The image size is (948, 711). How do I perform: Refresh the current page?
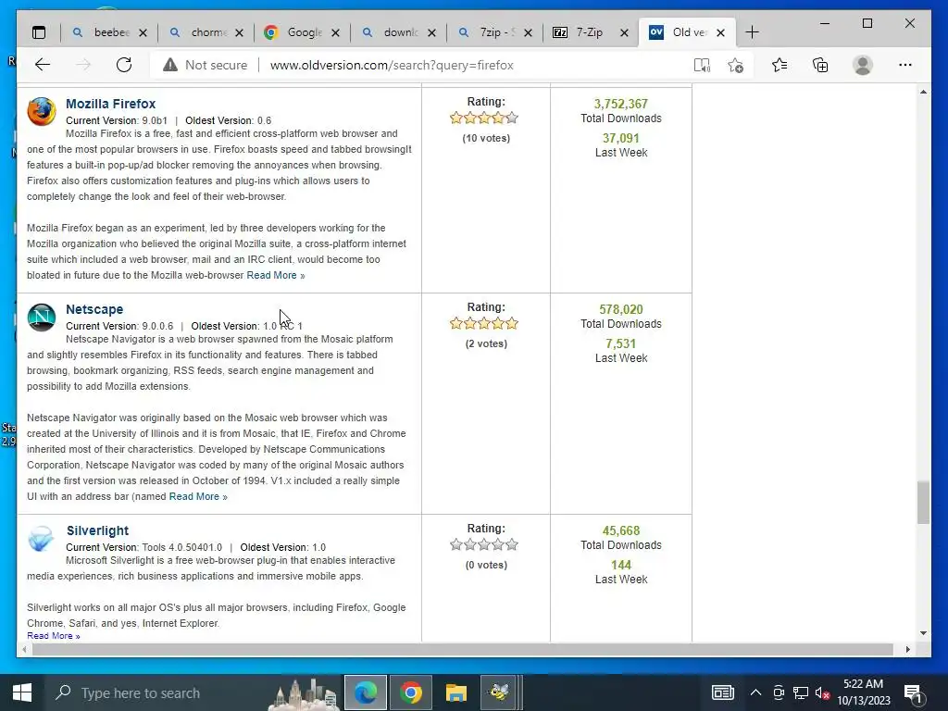pos(124,65)
